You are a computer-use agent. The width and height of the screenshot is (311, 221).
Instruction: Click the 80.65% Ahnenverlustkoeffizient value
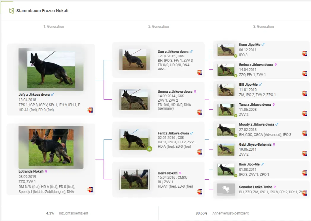pyautogui.click(x=201, y=213)
